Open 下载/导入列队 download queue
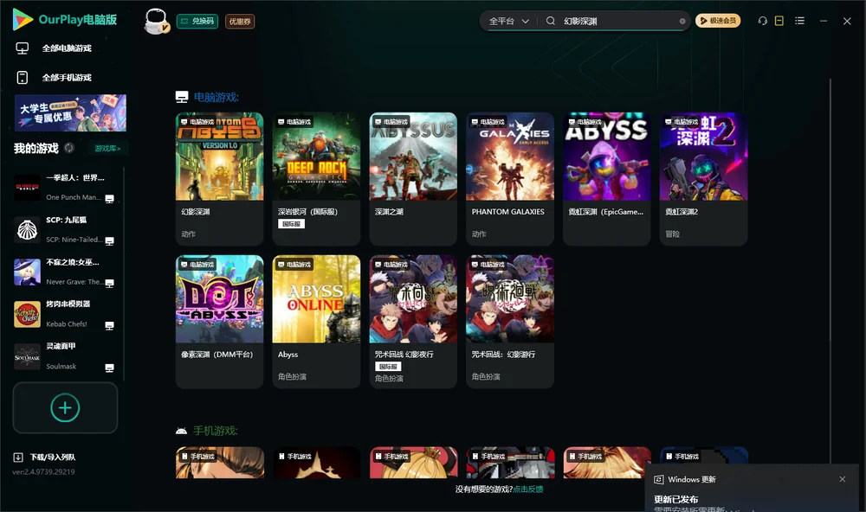The width and height of the screenshot is (866, 512). 53,458
